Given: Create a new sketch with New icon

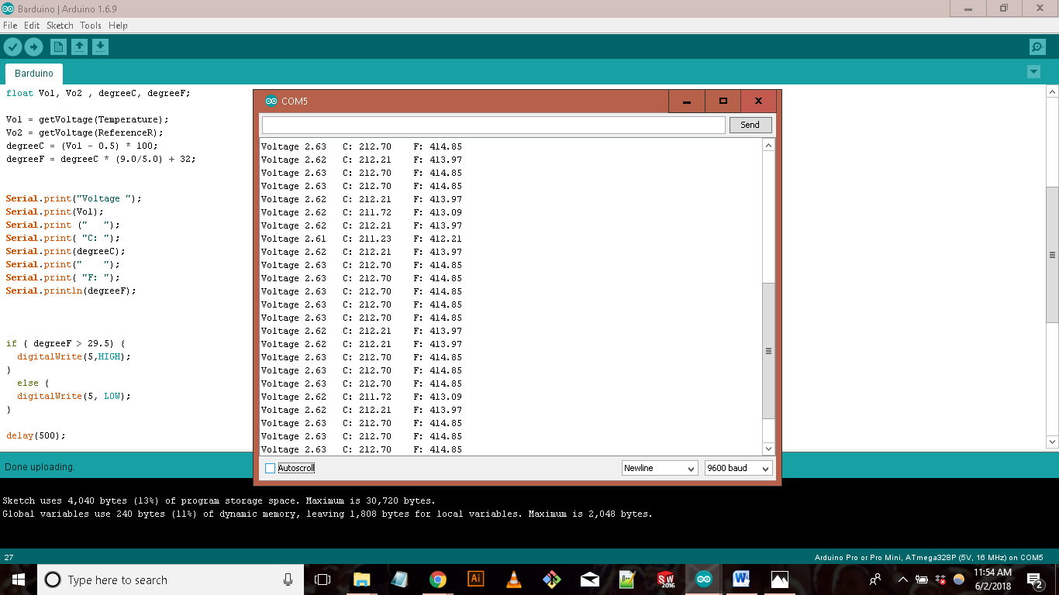Looking at the screenshot, I should click(58, 47).
